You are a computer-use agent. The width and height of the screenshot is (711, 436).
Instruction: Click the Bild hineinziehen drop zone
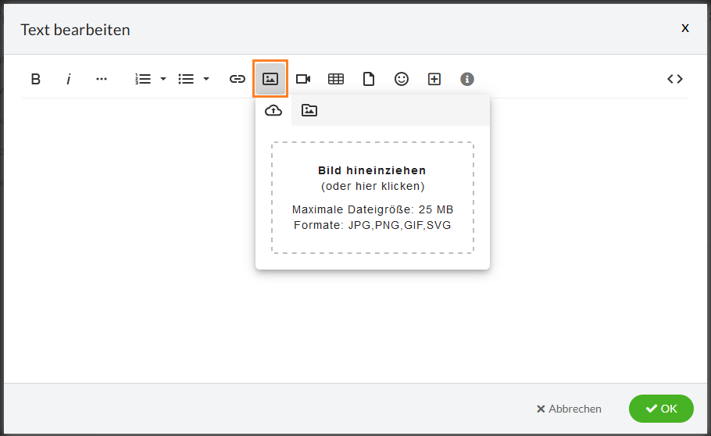point(372,198)
